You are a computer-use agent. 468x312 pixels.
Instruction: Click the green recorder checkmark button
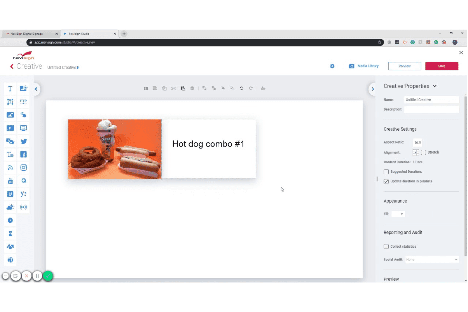(x=48, y=276)
